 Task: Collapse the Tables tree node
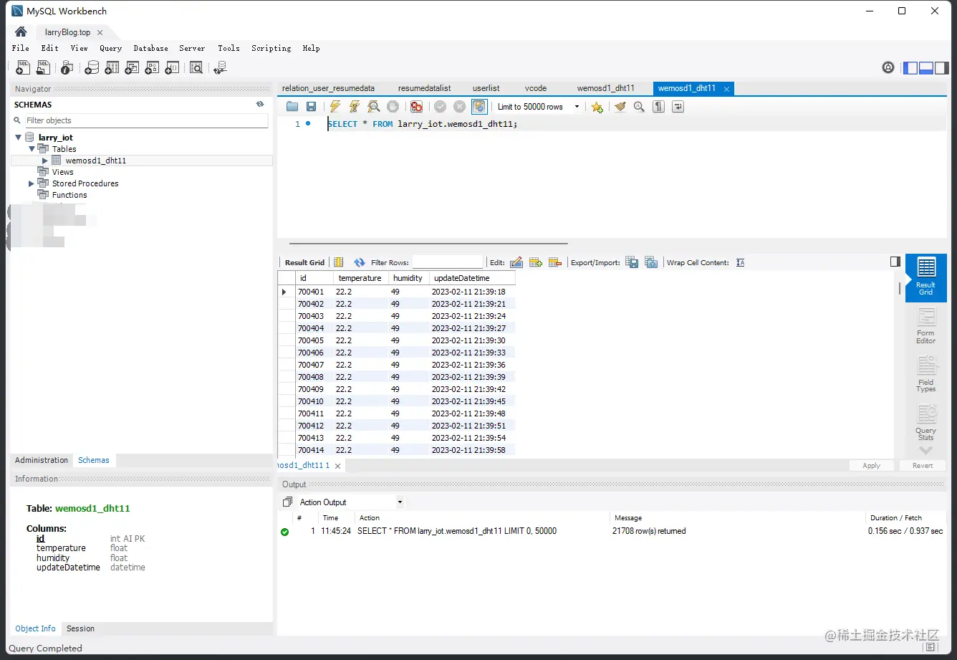click(x=32, y=149)
